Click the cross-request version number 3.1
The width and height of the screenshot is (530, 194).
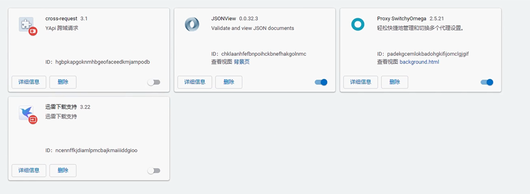pos(84,19)
